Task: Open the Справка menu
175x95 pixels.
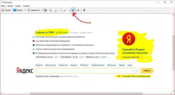Action: pos(26,6)
